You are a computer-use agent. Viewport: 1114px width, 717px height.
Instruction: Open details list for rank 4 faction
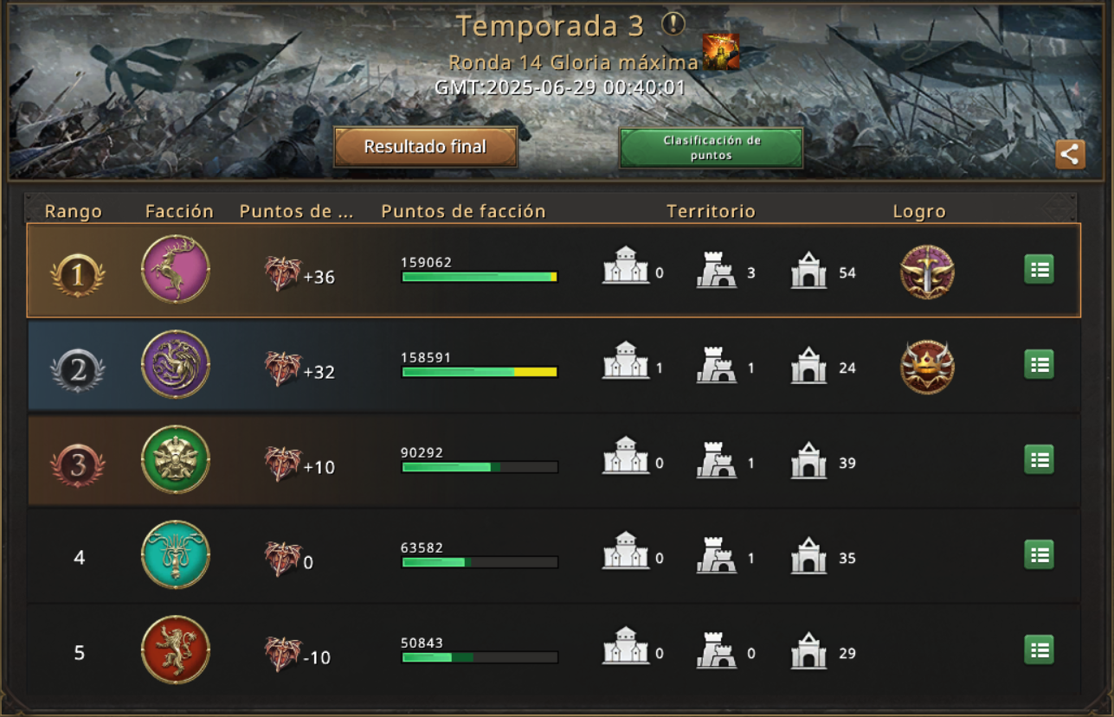(x=1039, y=554)
